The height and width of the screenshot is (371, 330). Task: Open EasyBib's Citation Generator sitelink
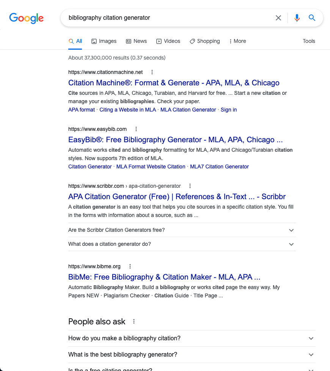click(90, 167)
